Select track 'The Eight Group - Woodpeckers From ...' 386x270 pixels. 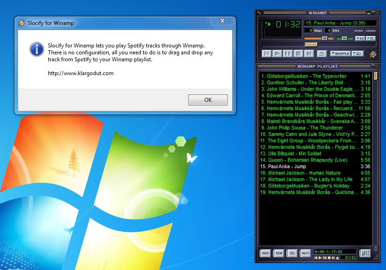tap(315, 141)
